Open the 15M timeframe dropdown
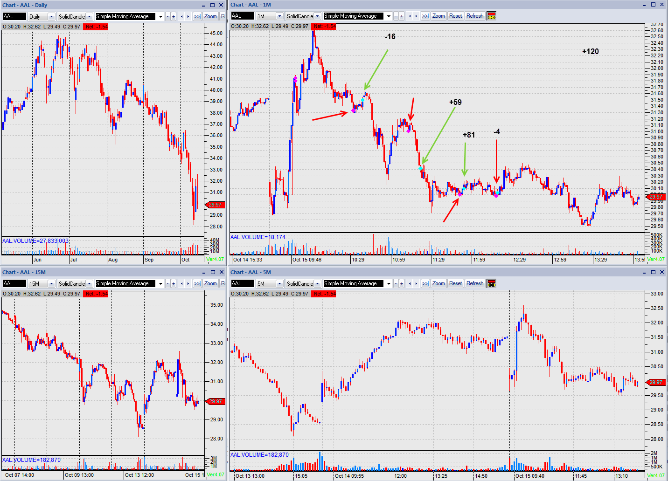The height and width of the screenshot is (481, 668). [52, 283]
